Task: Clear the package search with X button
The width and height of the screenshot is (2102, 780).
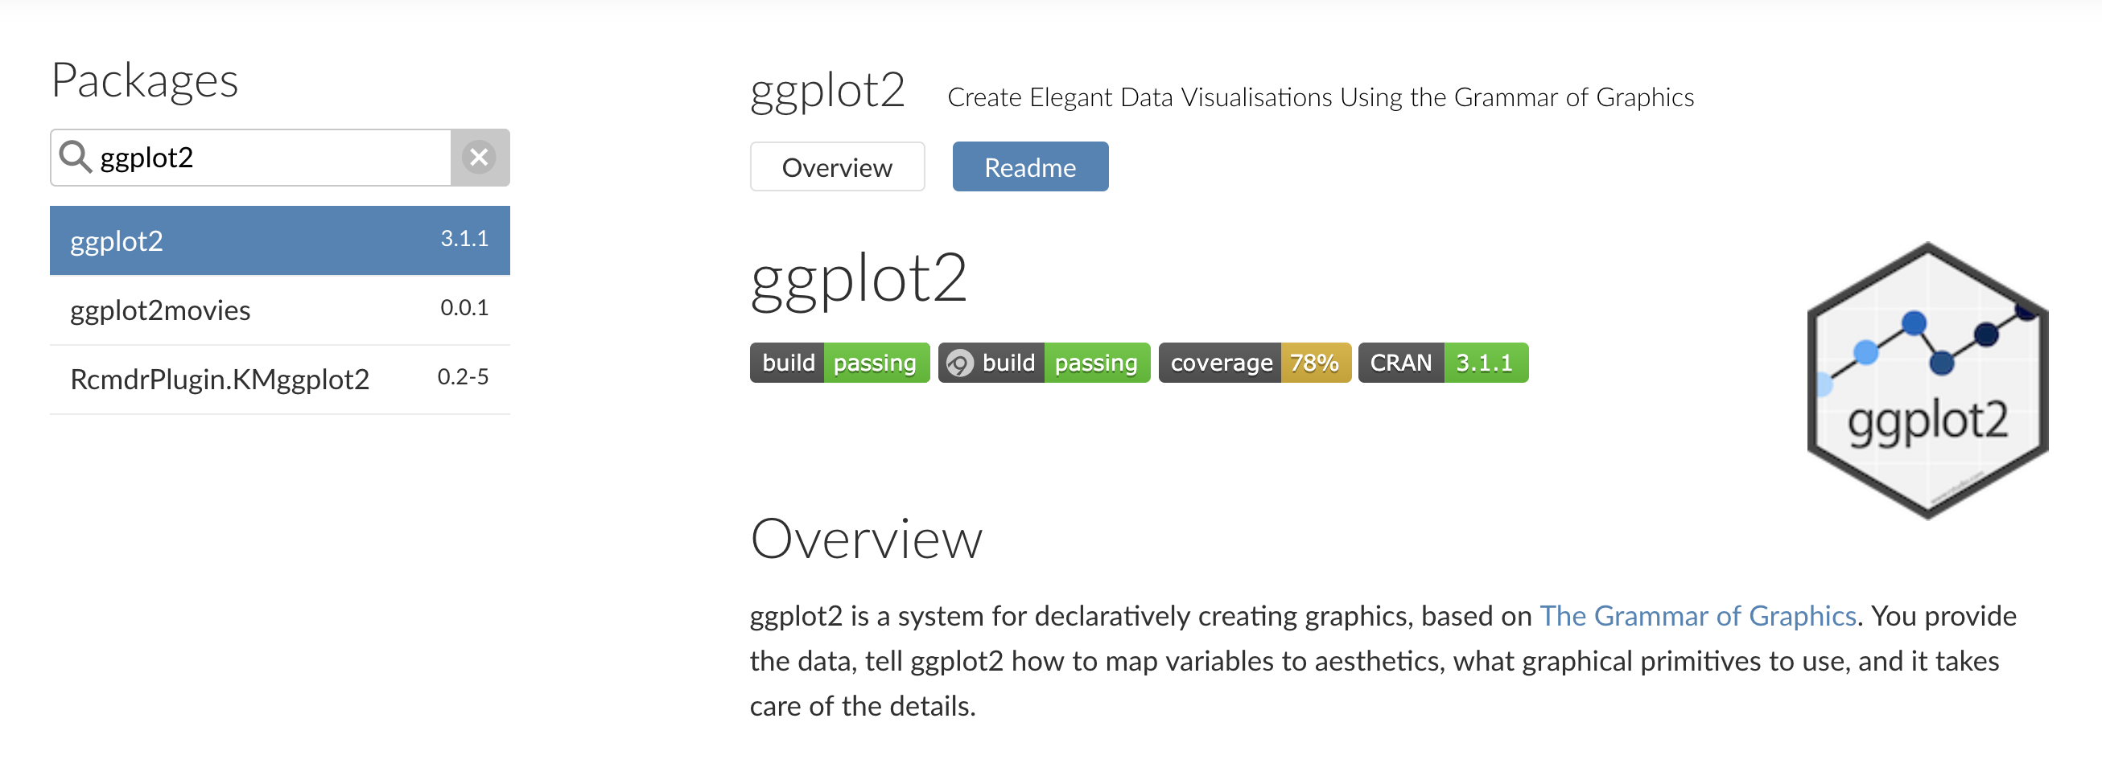Action: point(479,157)
